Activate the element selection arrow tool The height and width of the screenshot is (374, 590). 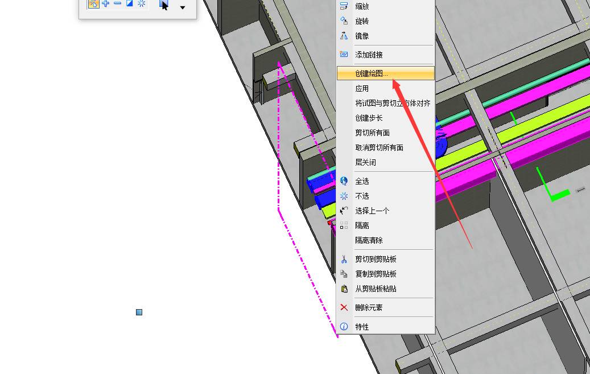164,5
